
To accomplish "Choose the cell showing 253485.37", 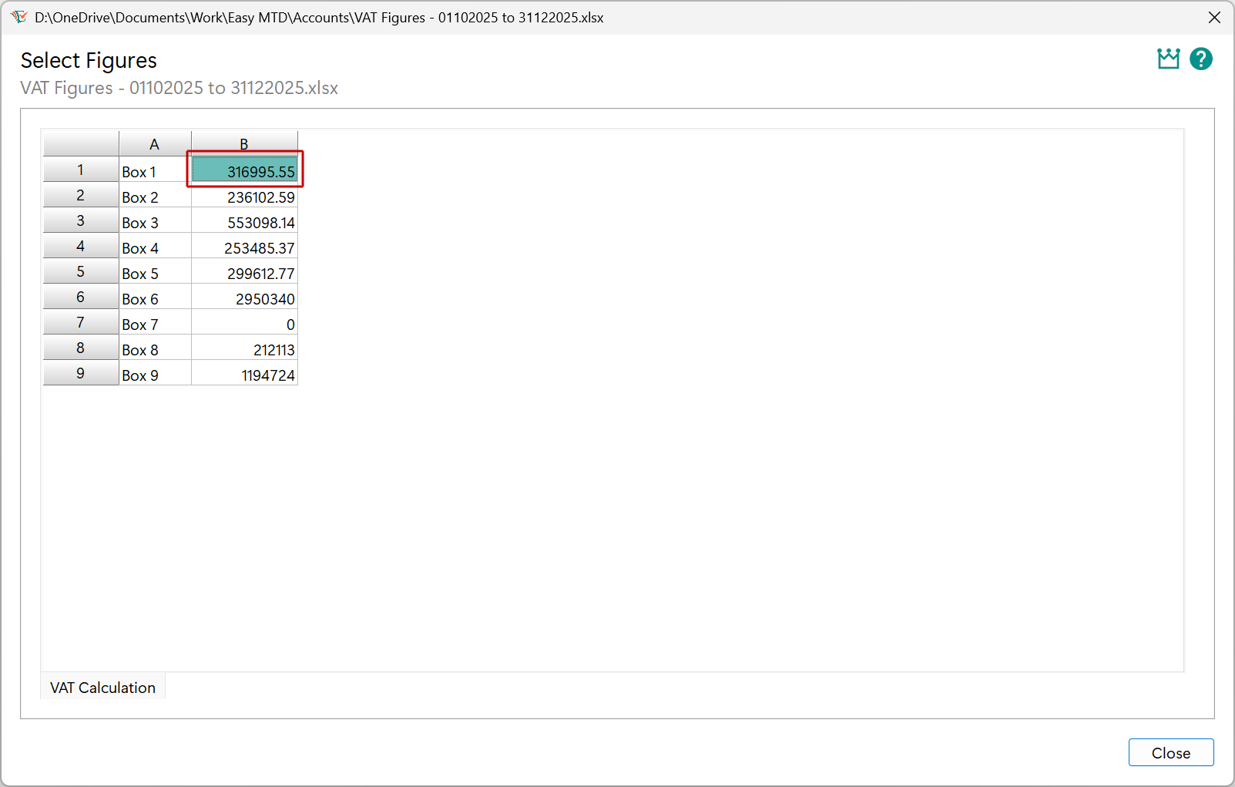I will [245, 248].
